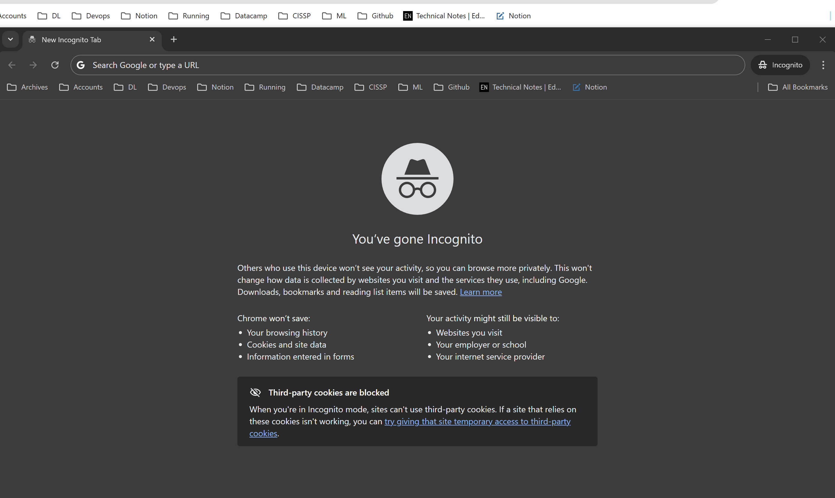Image resolution: width=835 pixels, height=498 pixels.
Task: Close the Incognito window
Action: coord(822,40)
